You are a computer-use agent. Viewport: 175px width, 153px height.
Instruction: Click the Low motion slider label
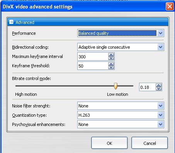[117, 94]
